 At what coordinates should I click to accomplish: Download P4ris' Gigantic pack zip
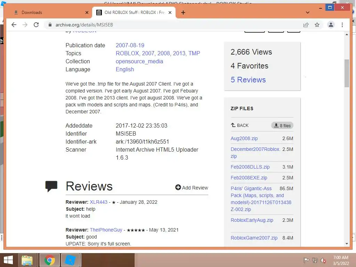261,199
